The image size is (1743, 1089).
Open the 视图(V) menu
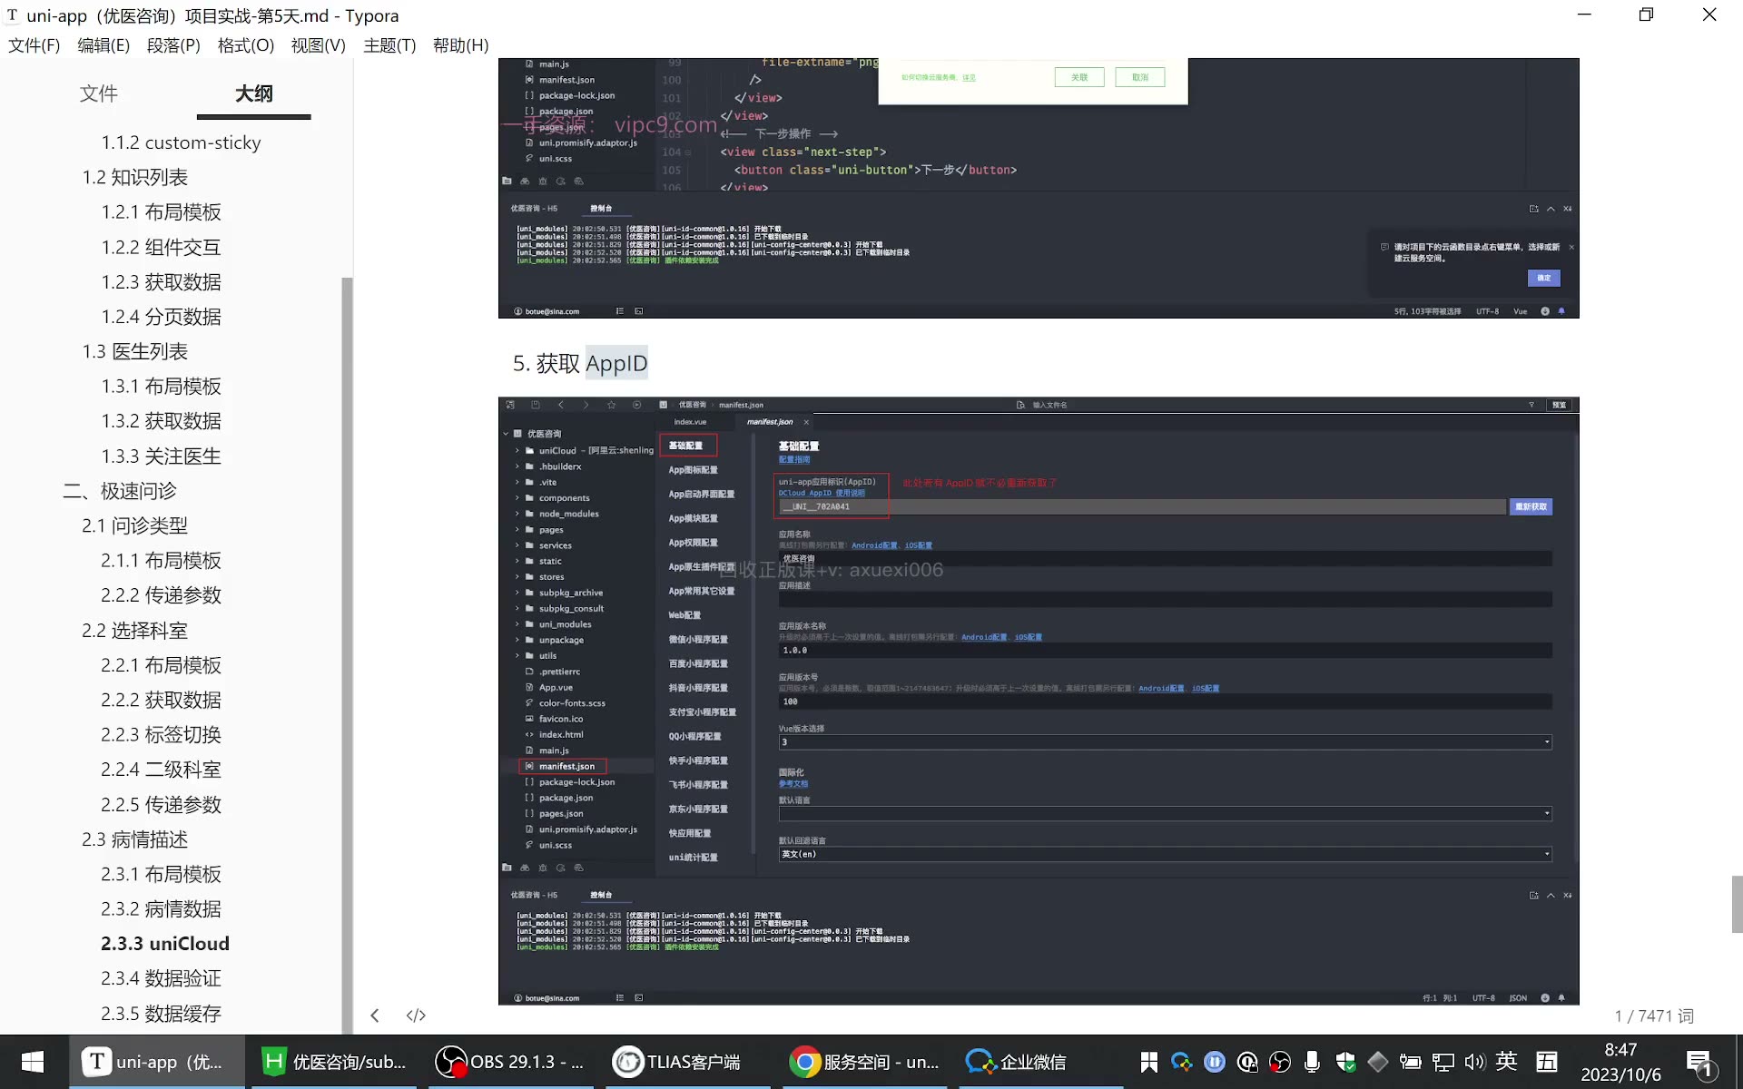tap(319, 45)
